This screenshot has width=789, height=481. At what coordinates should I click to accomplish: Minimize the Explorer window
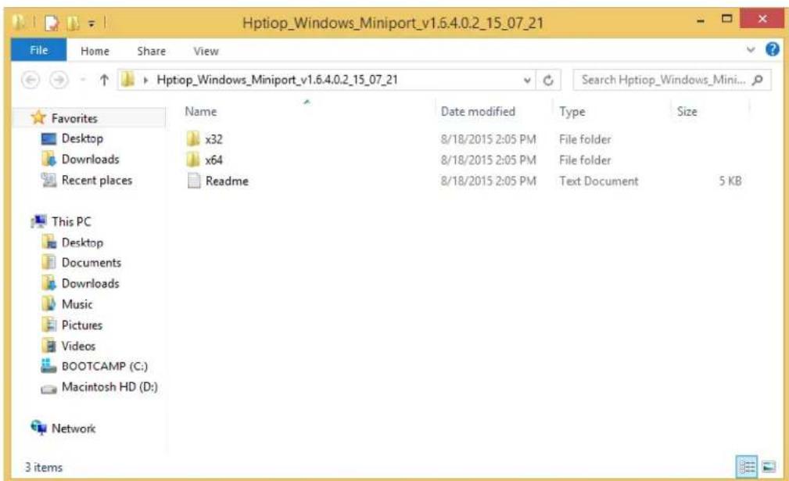(701, 20)
